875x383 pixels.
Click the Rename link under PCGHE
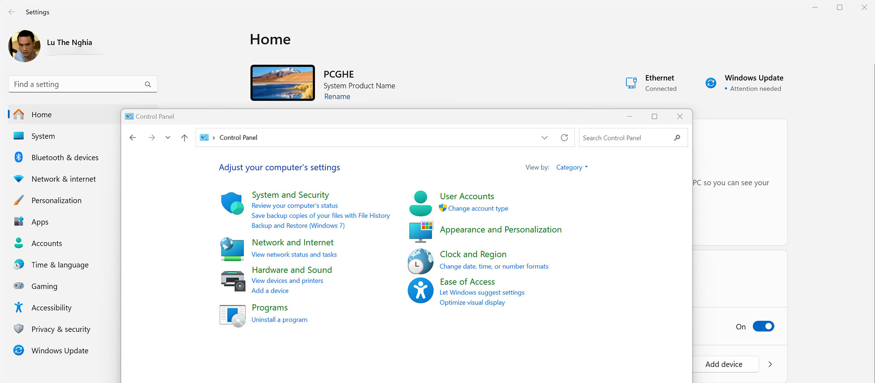pos(337,96)
